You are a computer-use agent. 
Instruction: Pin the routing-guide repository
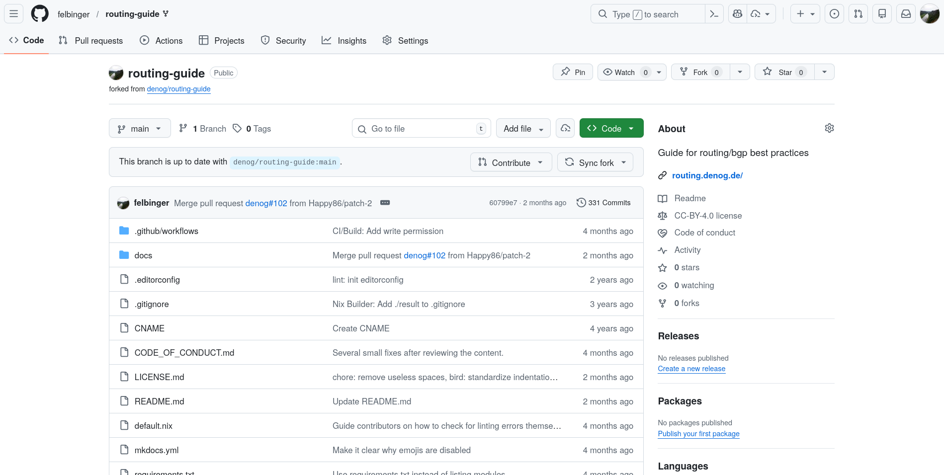click(x=573, y=72)
